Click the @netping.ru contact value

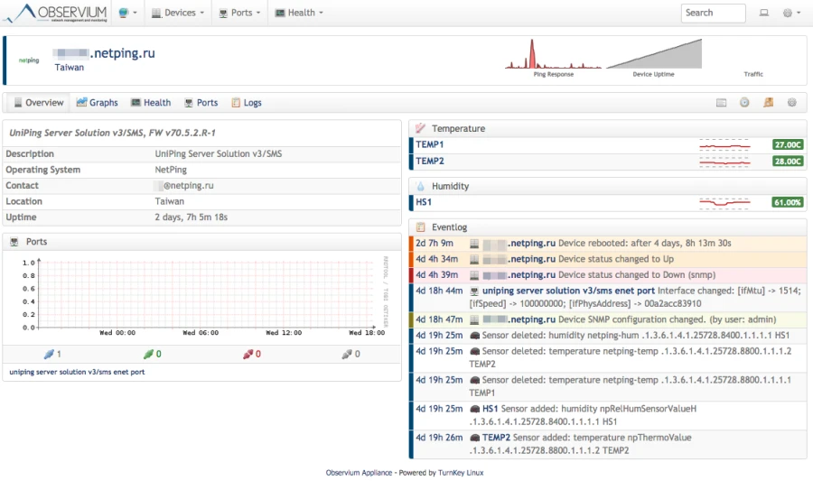tap(189, 185)
